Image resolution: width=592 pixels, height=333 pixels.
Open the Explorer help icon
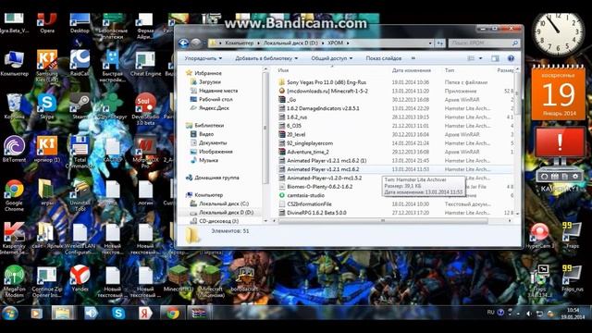511,58
